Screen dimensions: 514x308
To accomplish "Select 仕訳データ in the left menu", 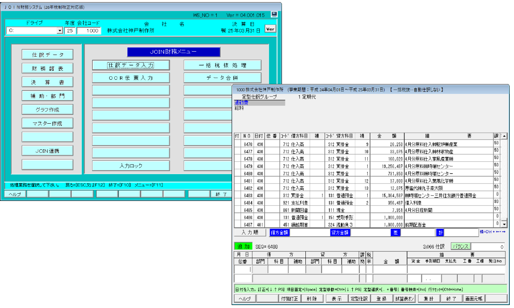I will (48, 55).
